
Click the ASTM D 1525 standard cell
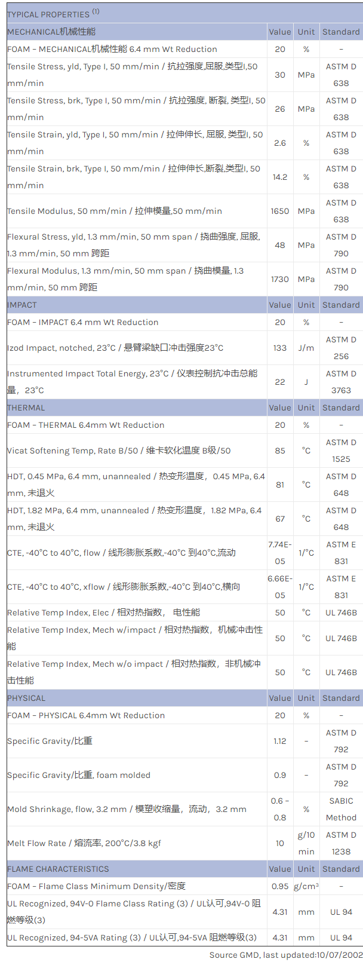341,451
